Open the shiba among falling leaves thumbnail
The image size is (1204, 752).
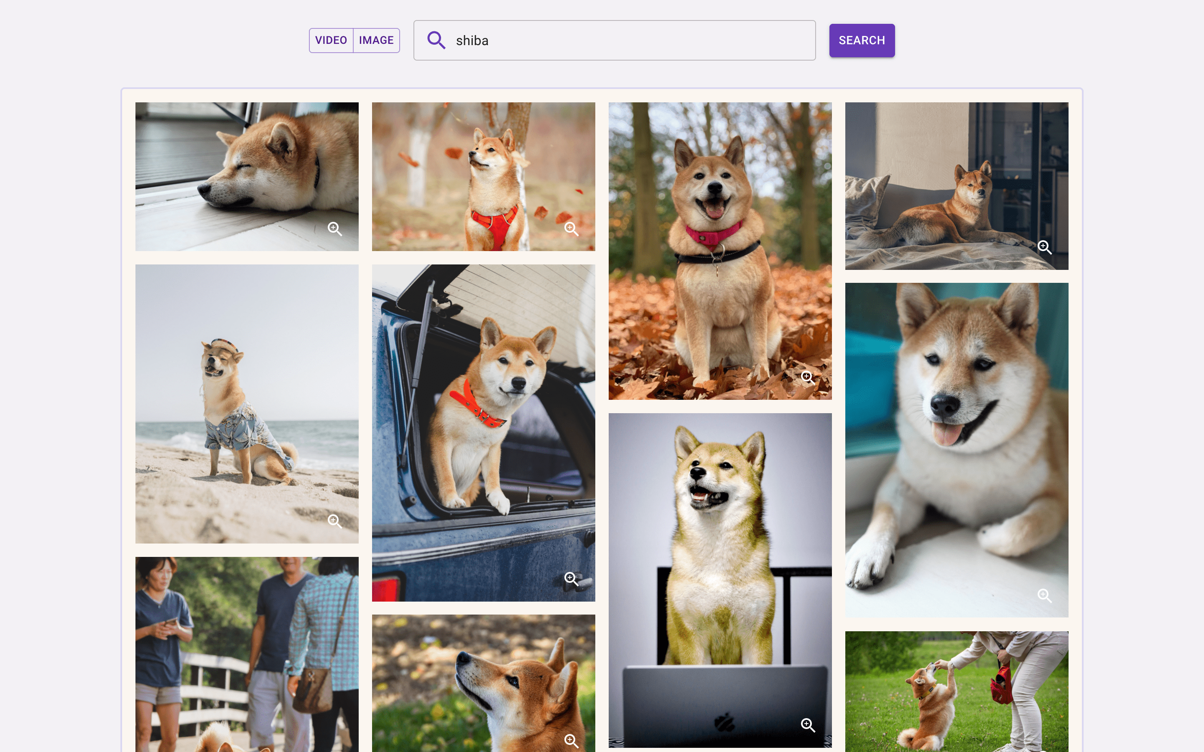[x=483, y=177]
